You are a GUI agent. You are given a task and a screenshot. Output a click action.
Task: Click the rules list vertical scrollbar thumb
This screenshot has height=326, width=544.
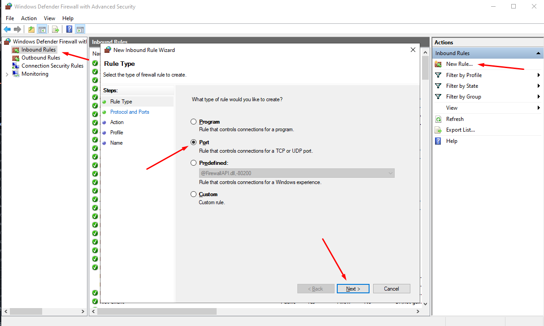(426, 68)
